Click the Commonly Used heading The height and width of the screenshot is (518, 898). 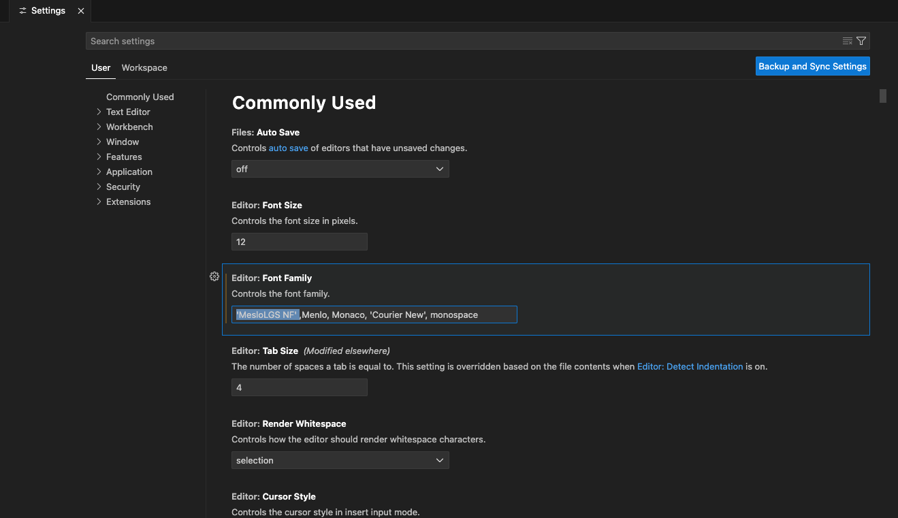(x=304, y=103)
